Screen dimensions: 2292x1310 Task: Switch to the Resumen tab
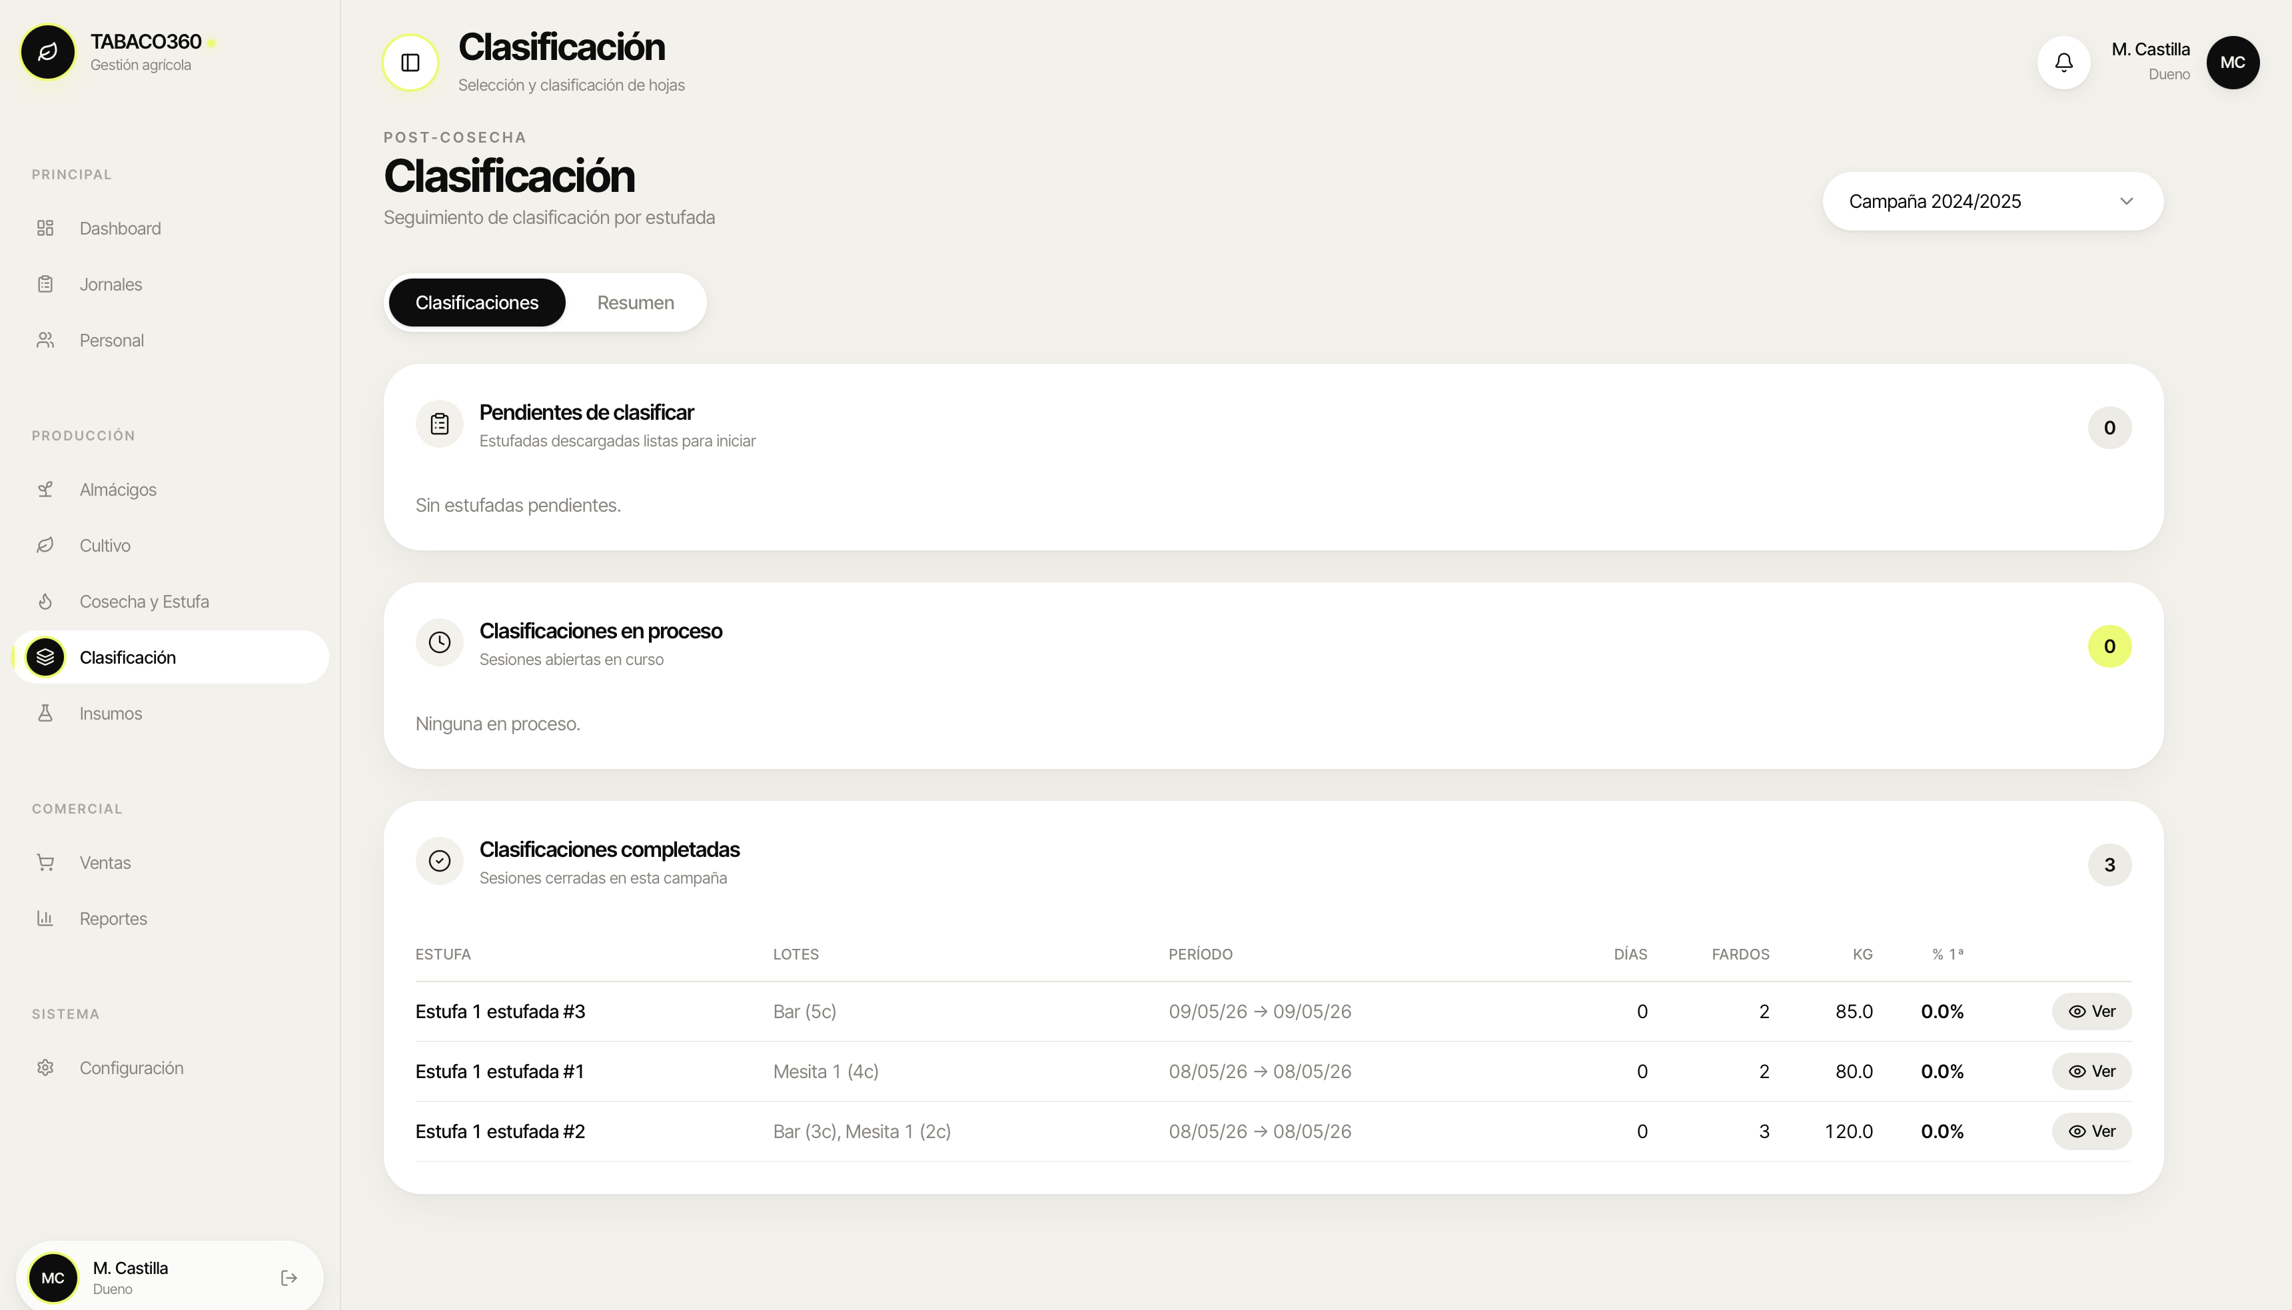[635, 303]
